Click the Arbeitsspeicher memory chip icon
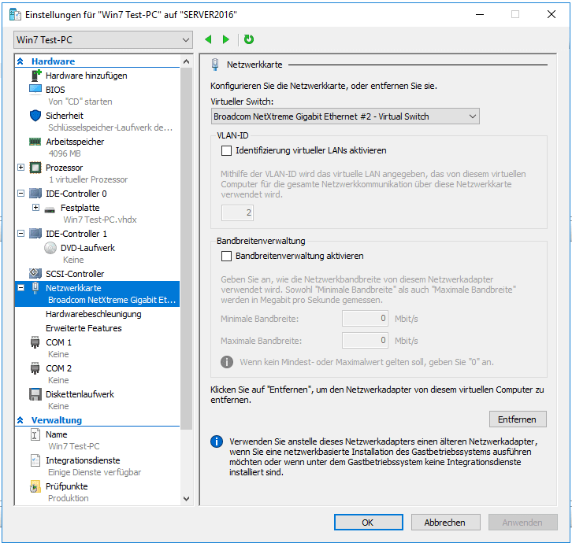This screenshot has height=543, width=572. point(35,142)
